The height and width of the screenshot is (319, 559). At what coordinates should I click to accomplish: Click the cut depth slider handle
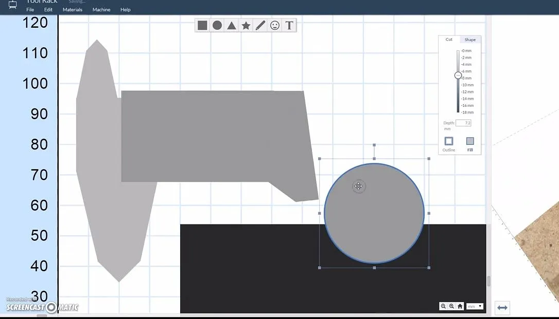click(458, 76)
